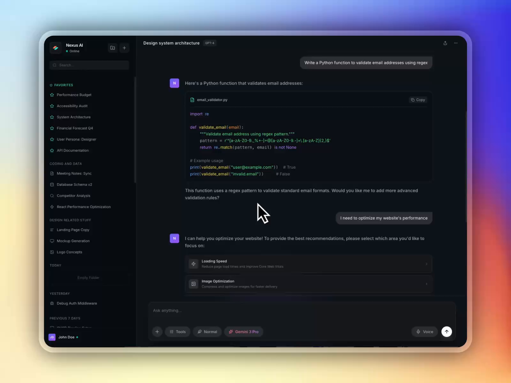Open the attachment plus button in the input bar

(157, 332)
